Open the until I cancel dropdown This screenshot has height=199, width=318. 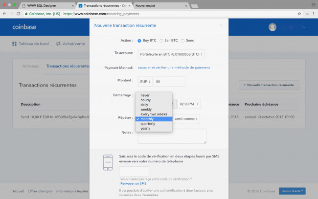[x=186, y=119]
